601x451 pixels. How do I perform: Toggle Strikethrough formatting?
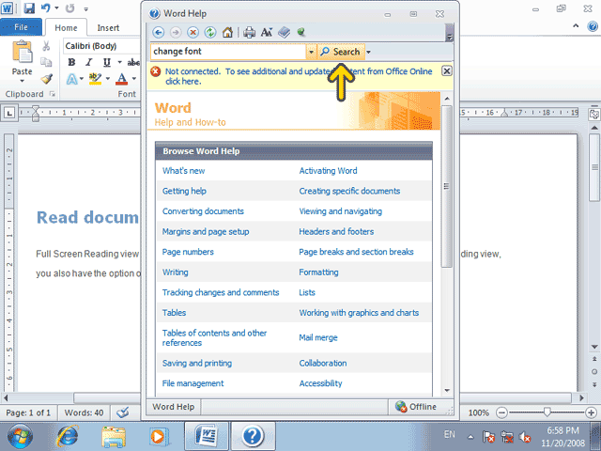point(133,63)
